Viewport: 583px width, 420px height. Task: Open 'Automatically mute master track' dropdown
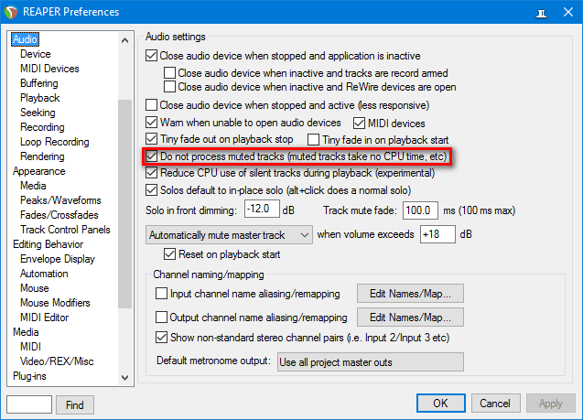click(230, 234)
